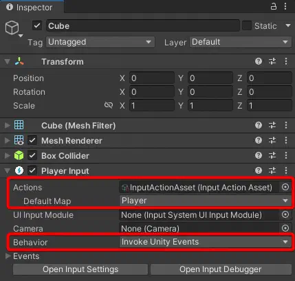The height and width of the screenshot is (281, 295).
Task: Click the Position X input field
Action: point(152,78)
